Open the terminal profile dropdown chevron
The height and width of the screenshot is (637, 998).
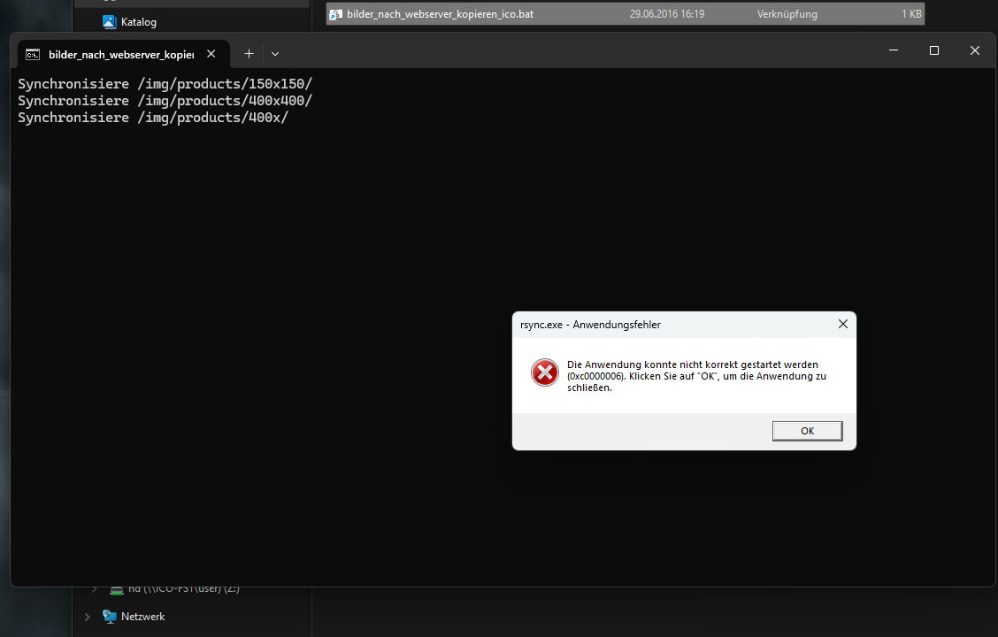pyautogui.click(x=275, y=54)
